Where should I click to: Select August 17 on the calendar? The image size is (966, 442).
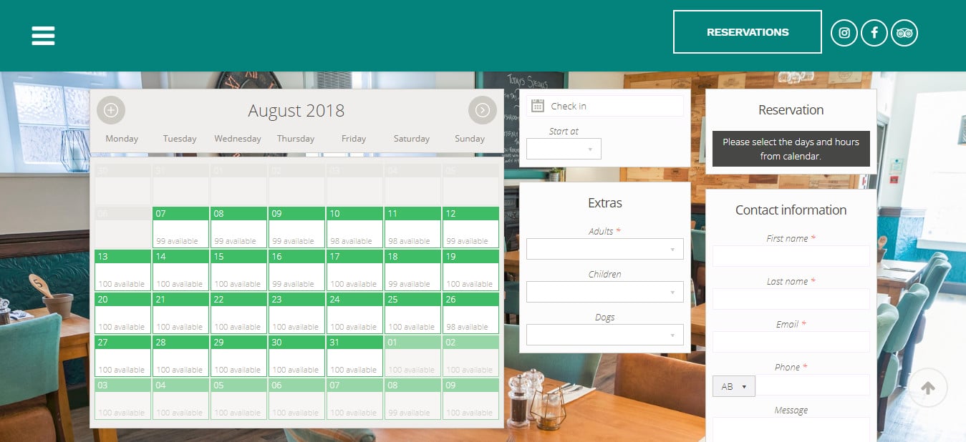(354, 270)
